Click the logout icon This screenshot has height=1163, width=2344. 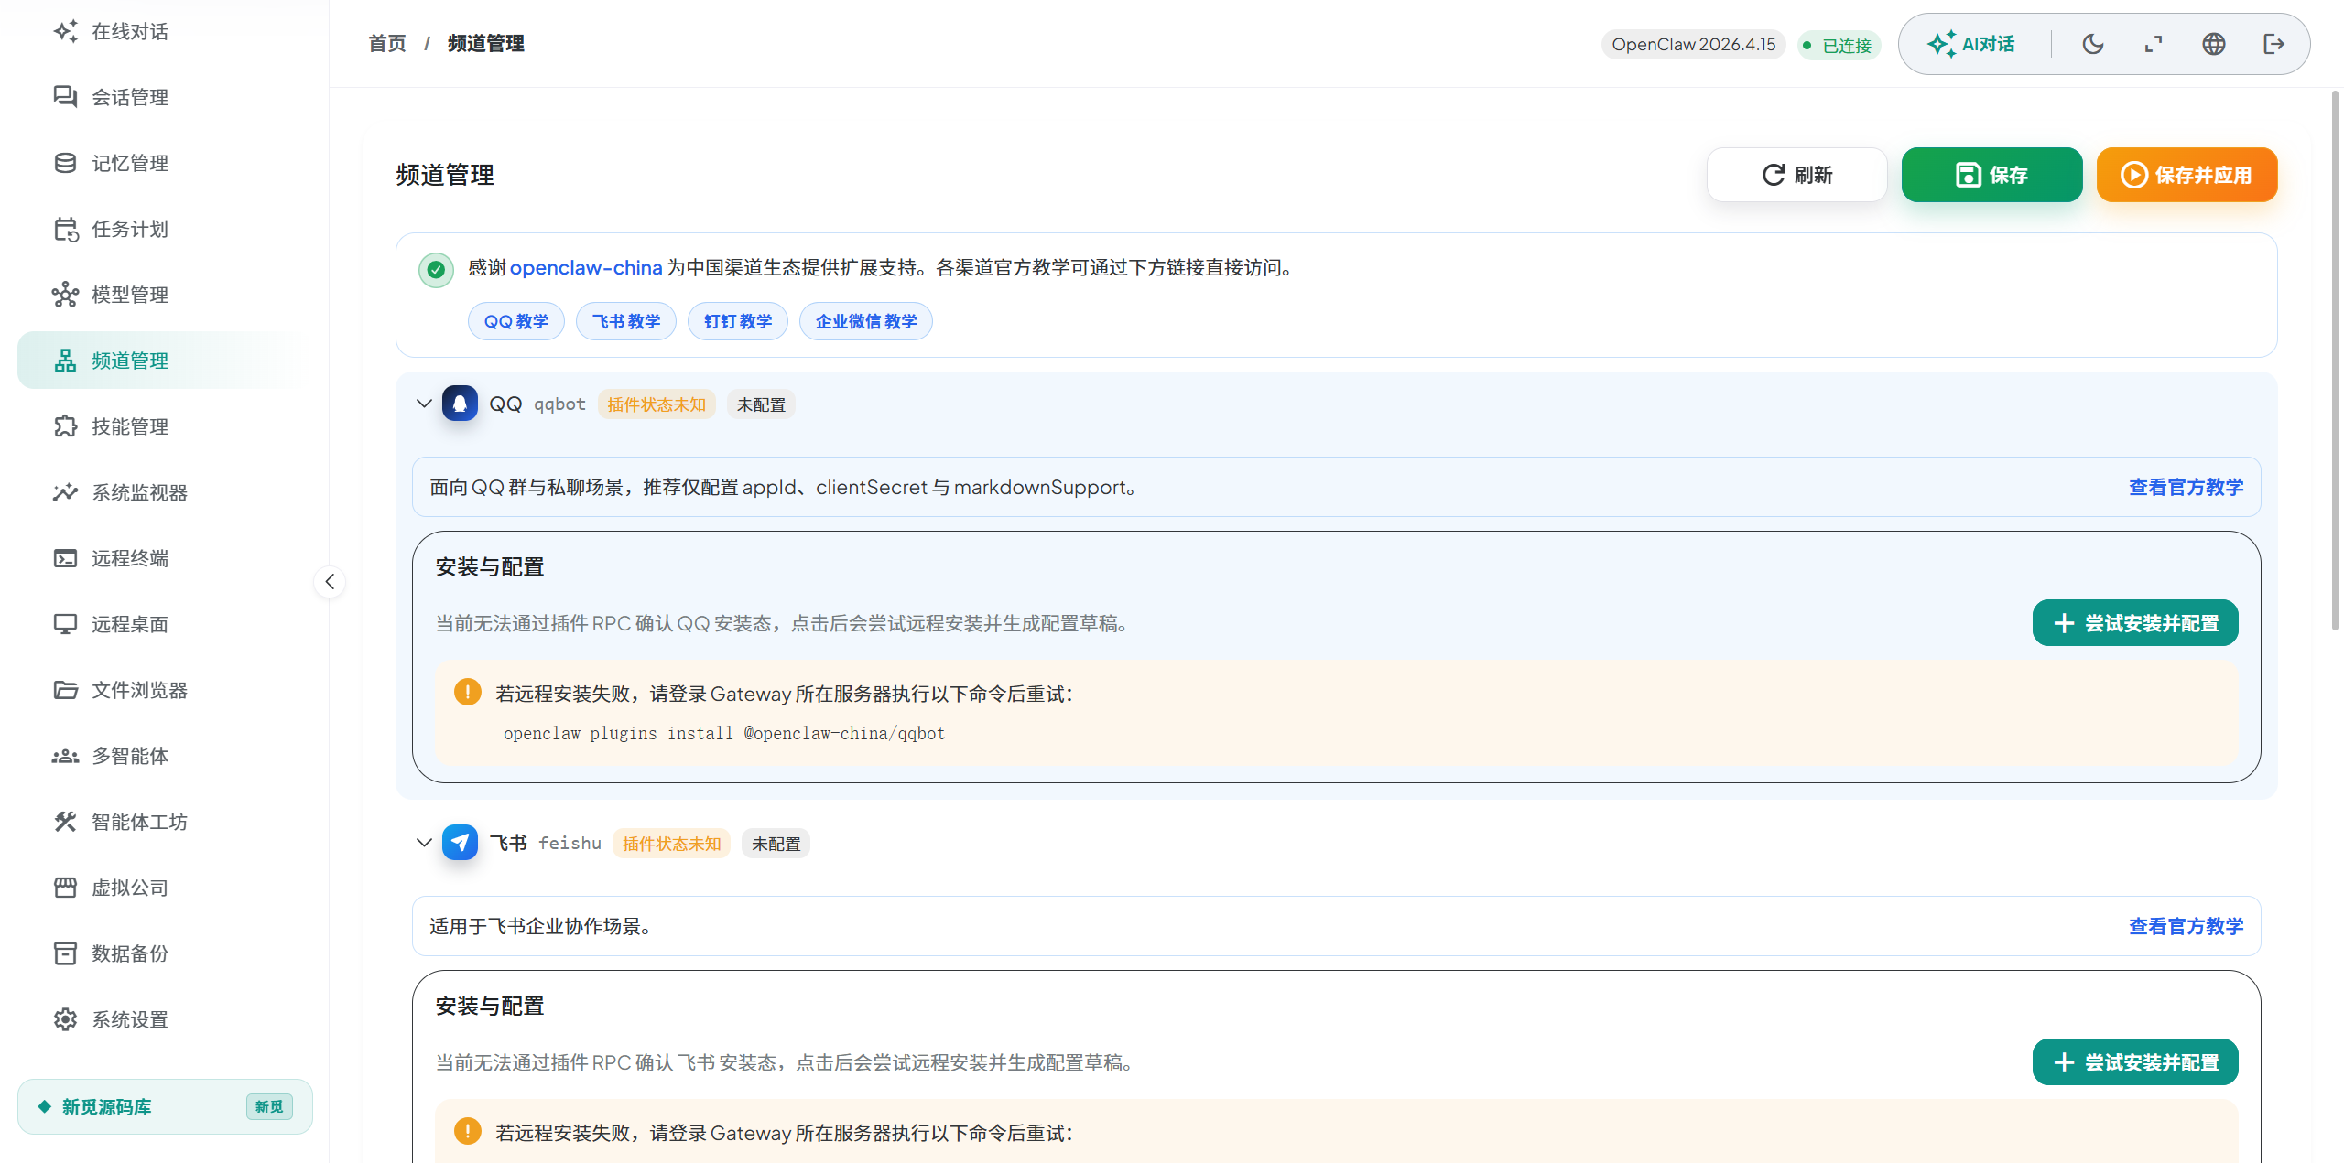[2274, 44]
